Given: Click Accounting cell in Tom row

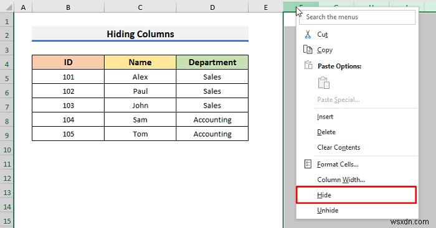Looking at the screenshot, I should [212, 134].
